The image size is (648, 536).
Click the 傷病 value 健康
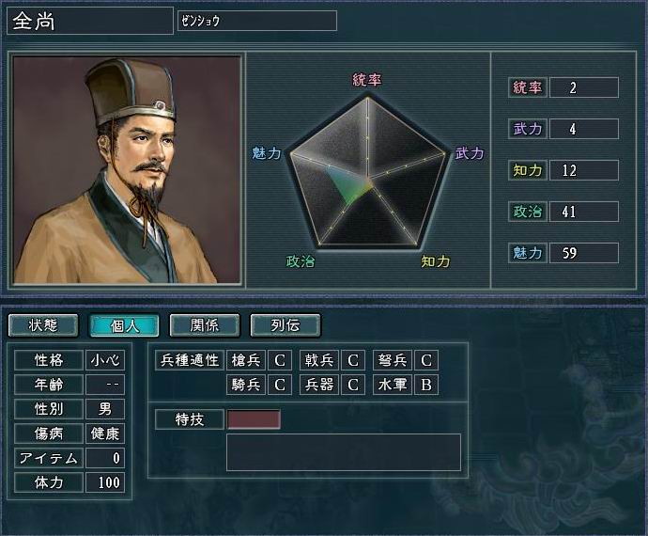105,434
